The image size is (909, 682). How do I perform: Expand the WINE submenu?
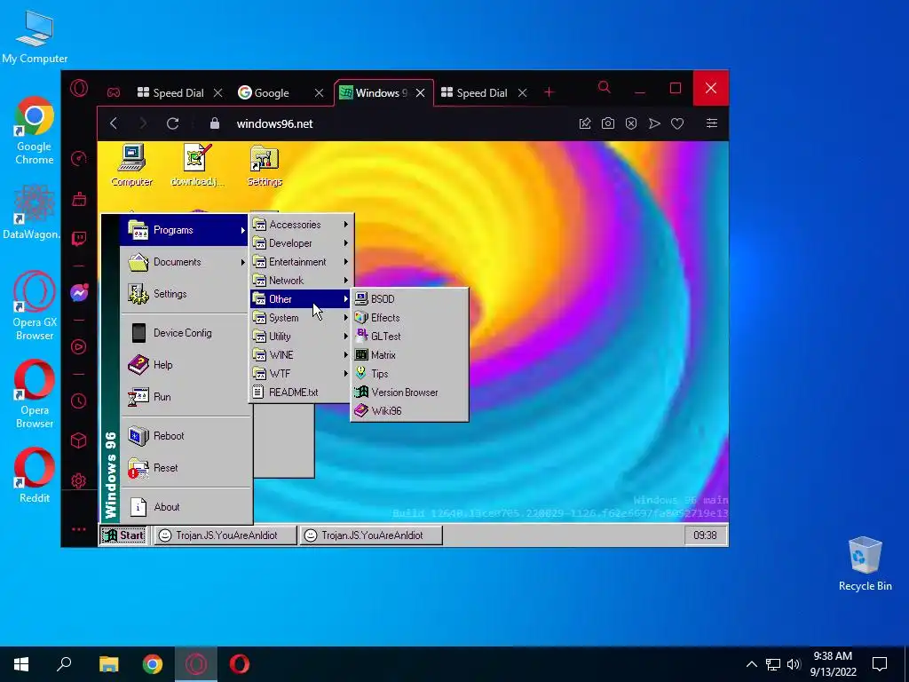tap(302, 355)
